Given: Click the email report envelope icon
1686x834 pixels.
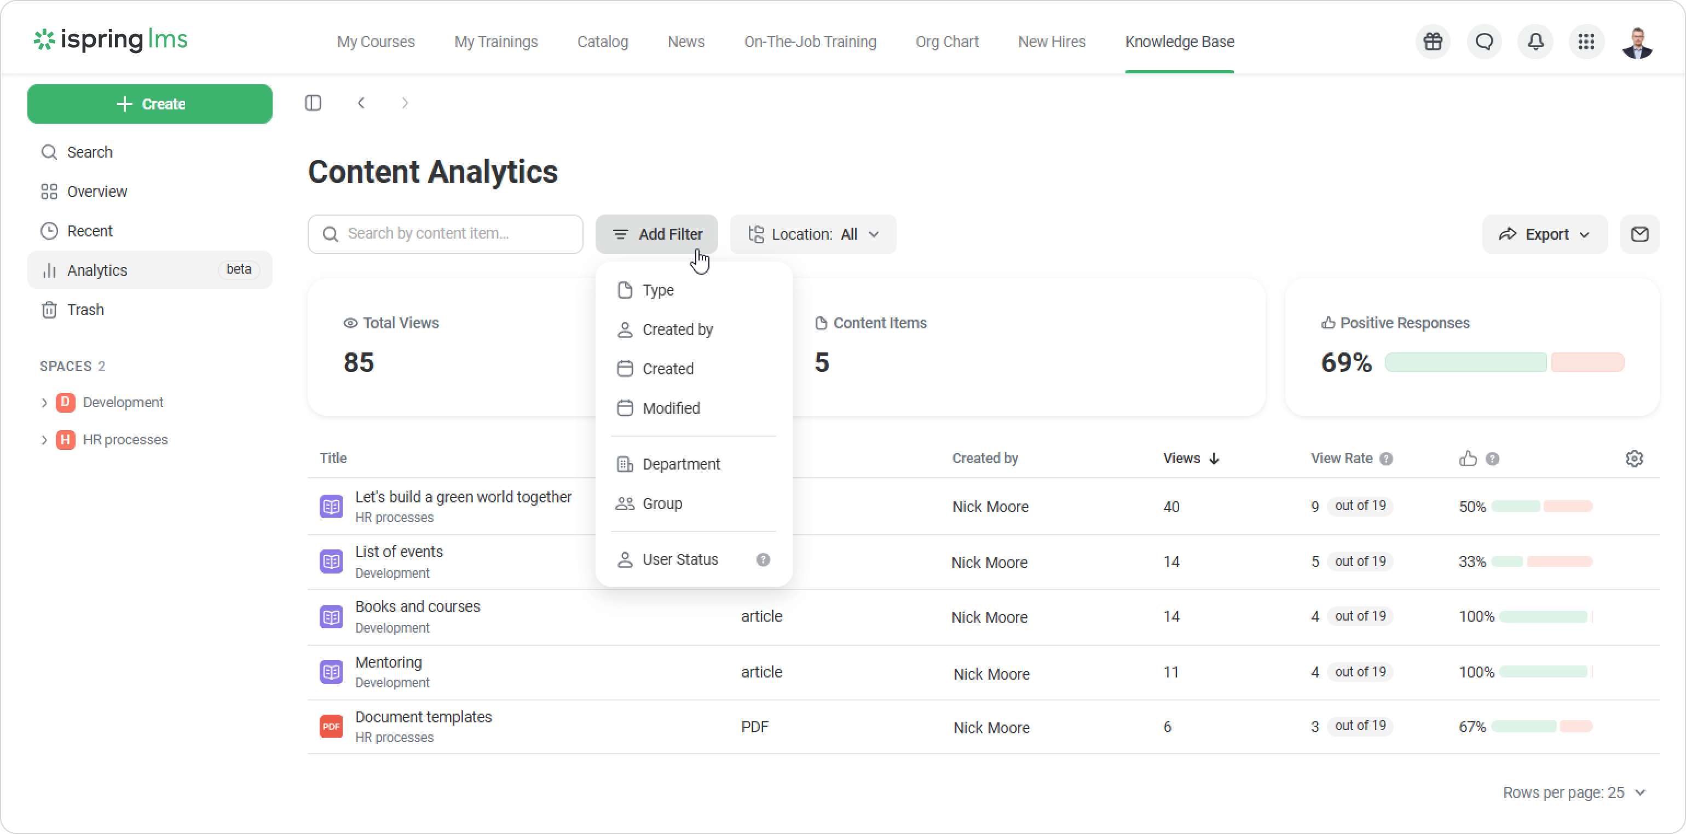Looking at the screenshot, I should point(1639,234).
